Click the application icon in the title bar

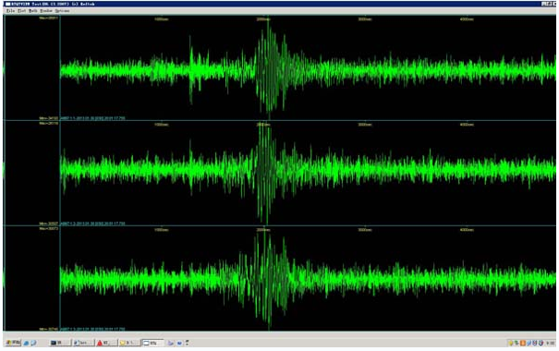click(x=7, y=4)
